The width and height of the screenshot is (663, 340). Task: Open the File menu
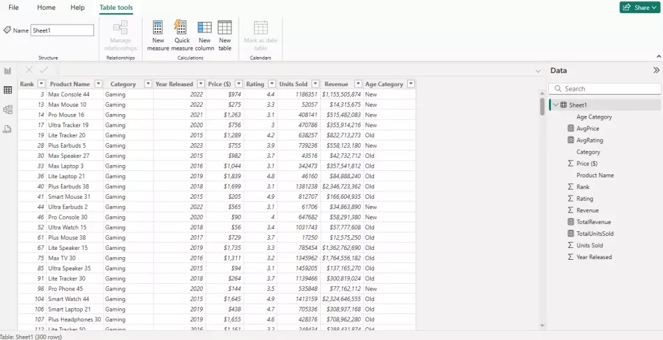pyautogui.click(x=13, y=7)
